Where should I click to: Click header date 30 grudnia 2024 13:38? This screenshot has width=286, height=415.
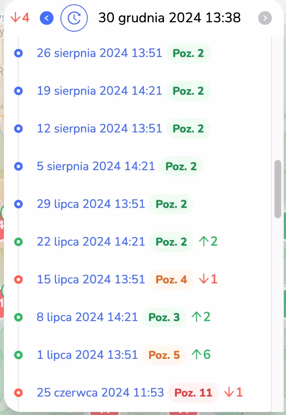[170, 18]
